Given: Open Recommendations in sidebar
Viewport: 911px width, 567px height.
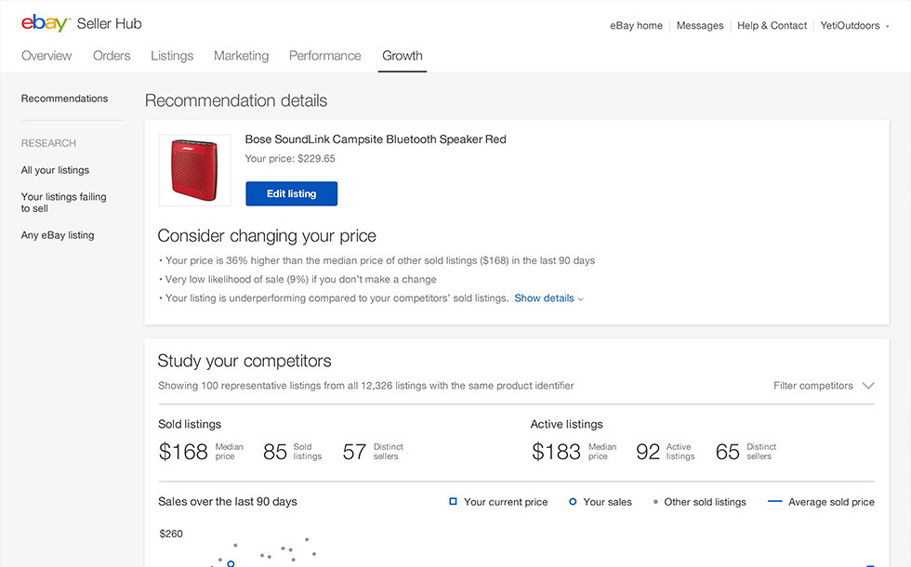Looking at the screenshot, I should [64, 99].
